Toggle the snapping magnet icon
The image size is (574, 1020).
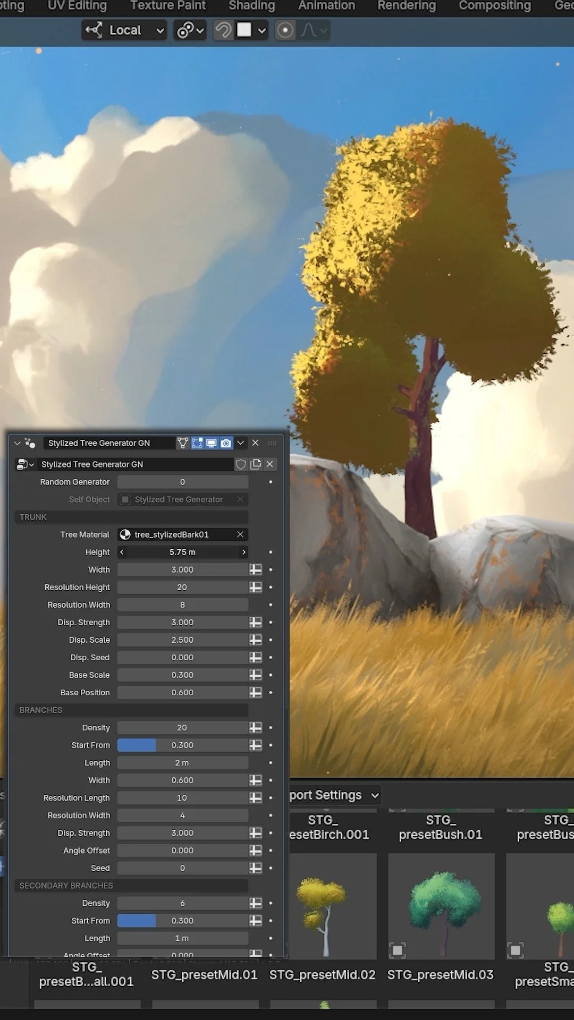(223, 30)
